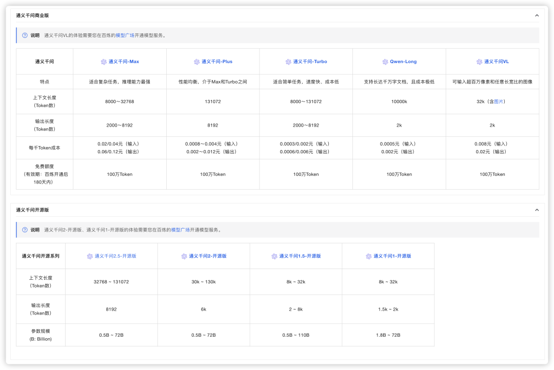Viewport: 554px width, 370px height.
Task: Click the icon beside 通义千问1-开源版
Action: pos(368,256)
